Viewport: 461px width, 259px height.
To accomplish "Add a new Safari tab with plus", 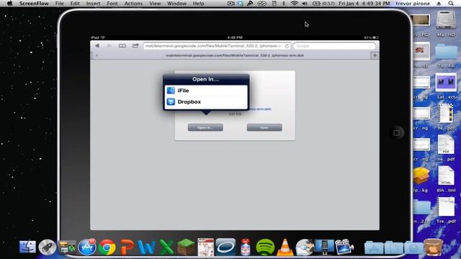I will [x=375, y=55].
